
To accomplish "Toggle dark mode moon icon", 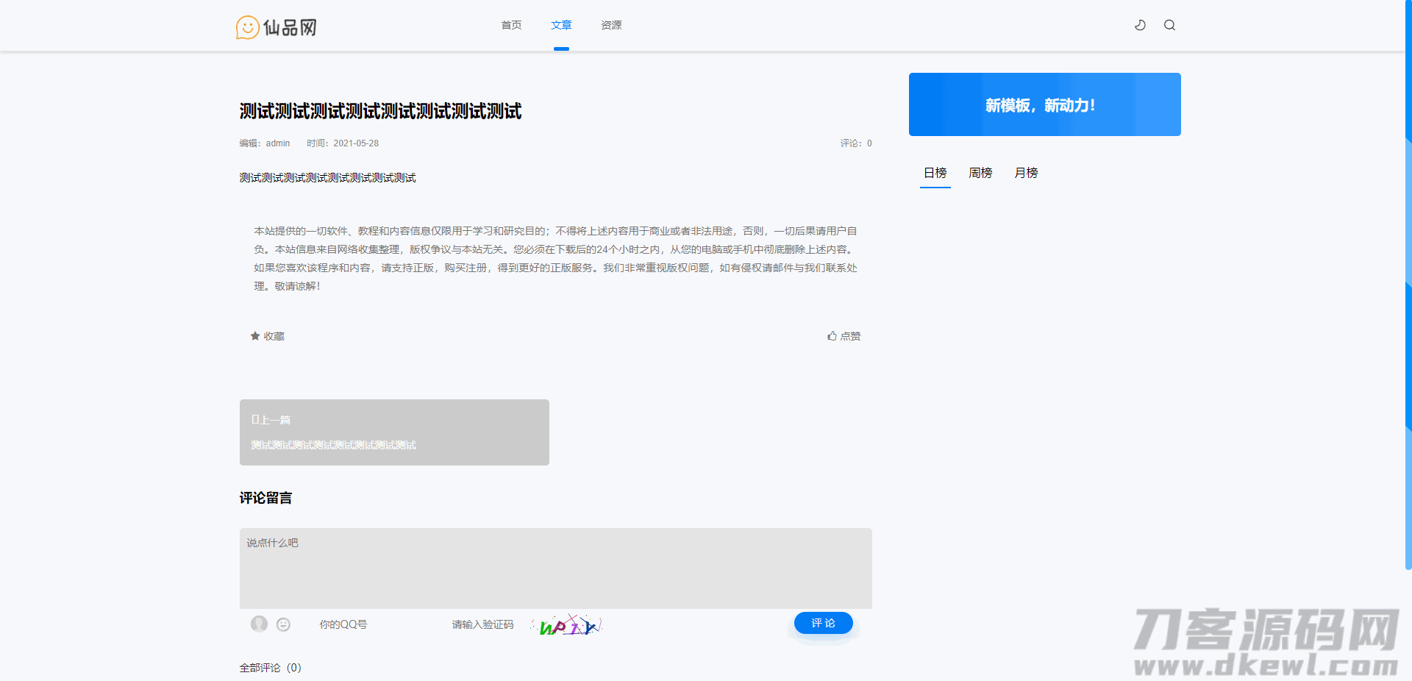I will (x=1140, y=25).
